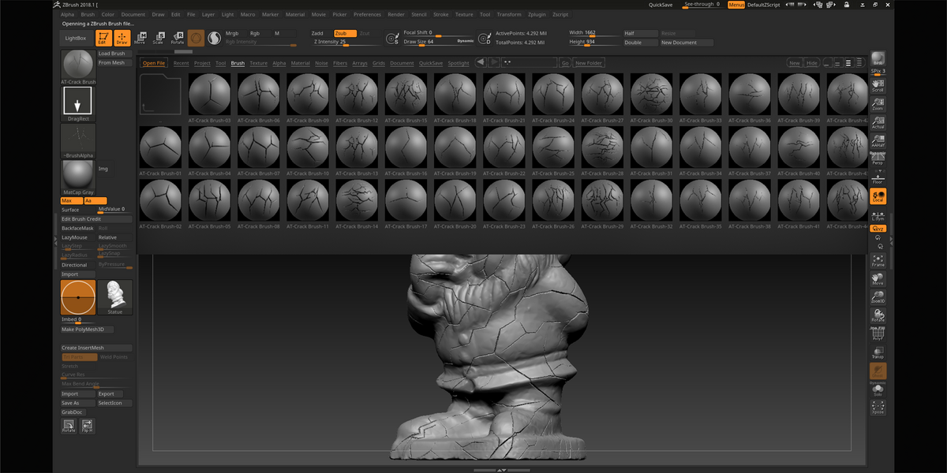Click the Rotate icon in right shelf
This screenshot has width=947, height=473.
[x=878, y=315]
